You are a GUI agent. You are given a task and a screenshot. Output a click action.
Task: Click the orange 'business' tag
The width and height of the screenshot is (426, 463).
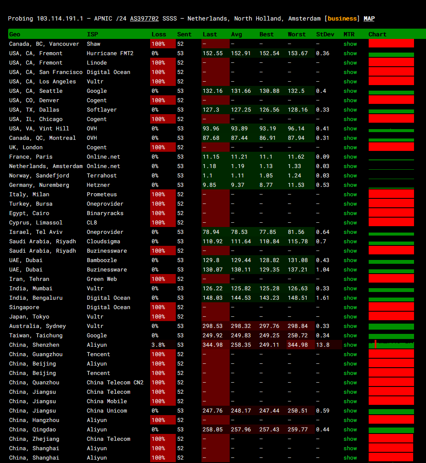(x=342, y=19)
